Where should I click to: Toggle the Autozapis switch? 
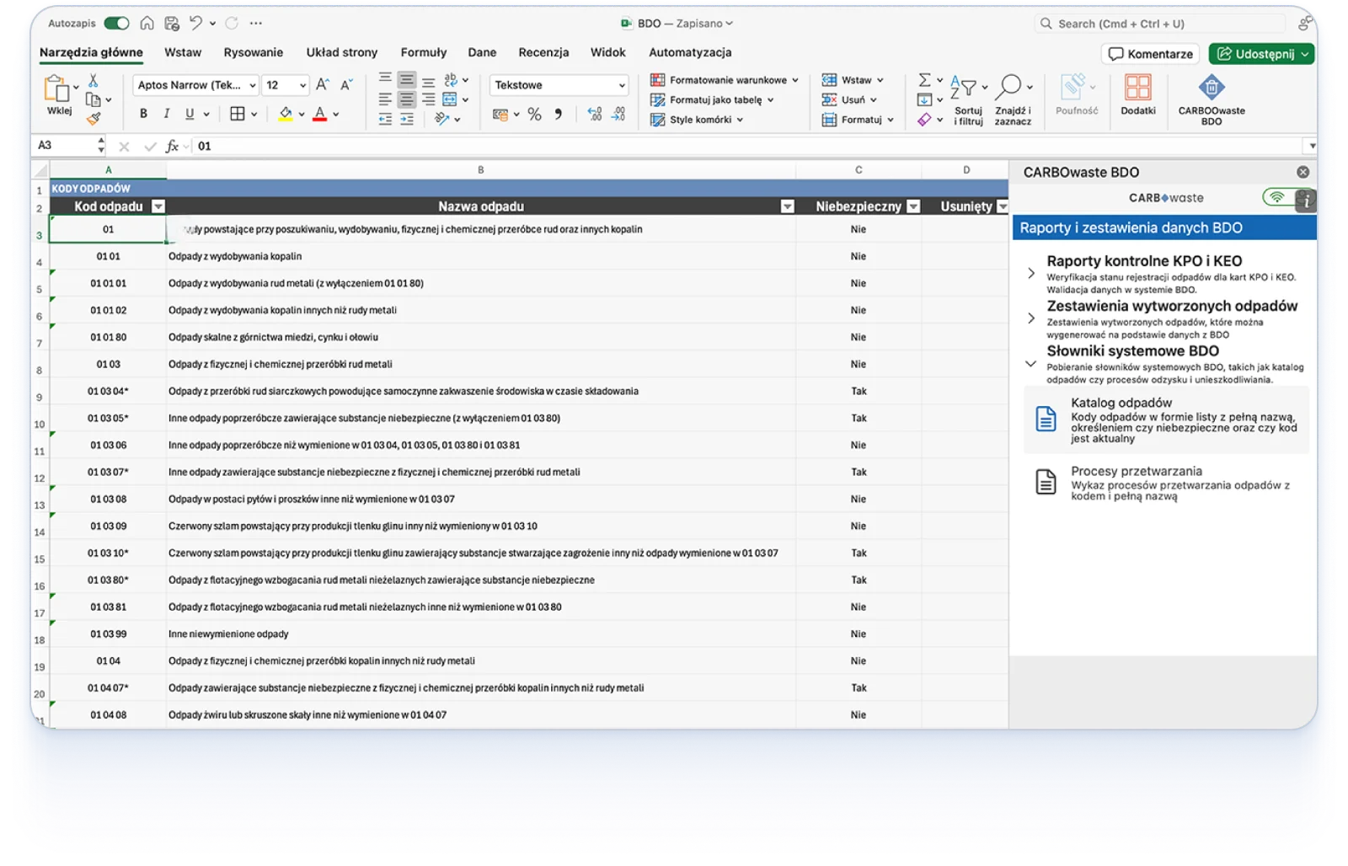116,24
